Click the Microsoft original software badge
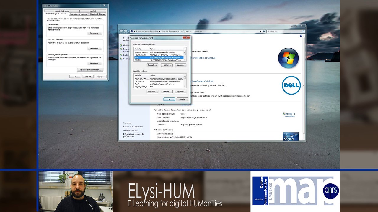 pyautogui.click(x=291, y=136)
